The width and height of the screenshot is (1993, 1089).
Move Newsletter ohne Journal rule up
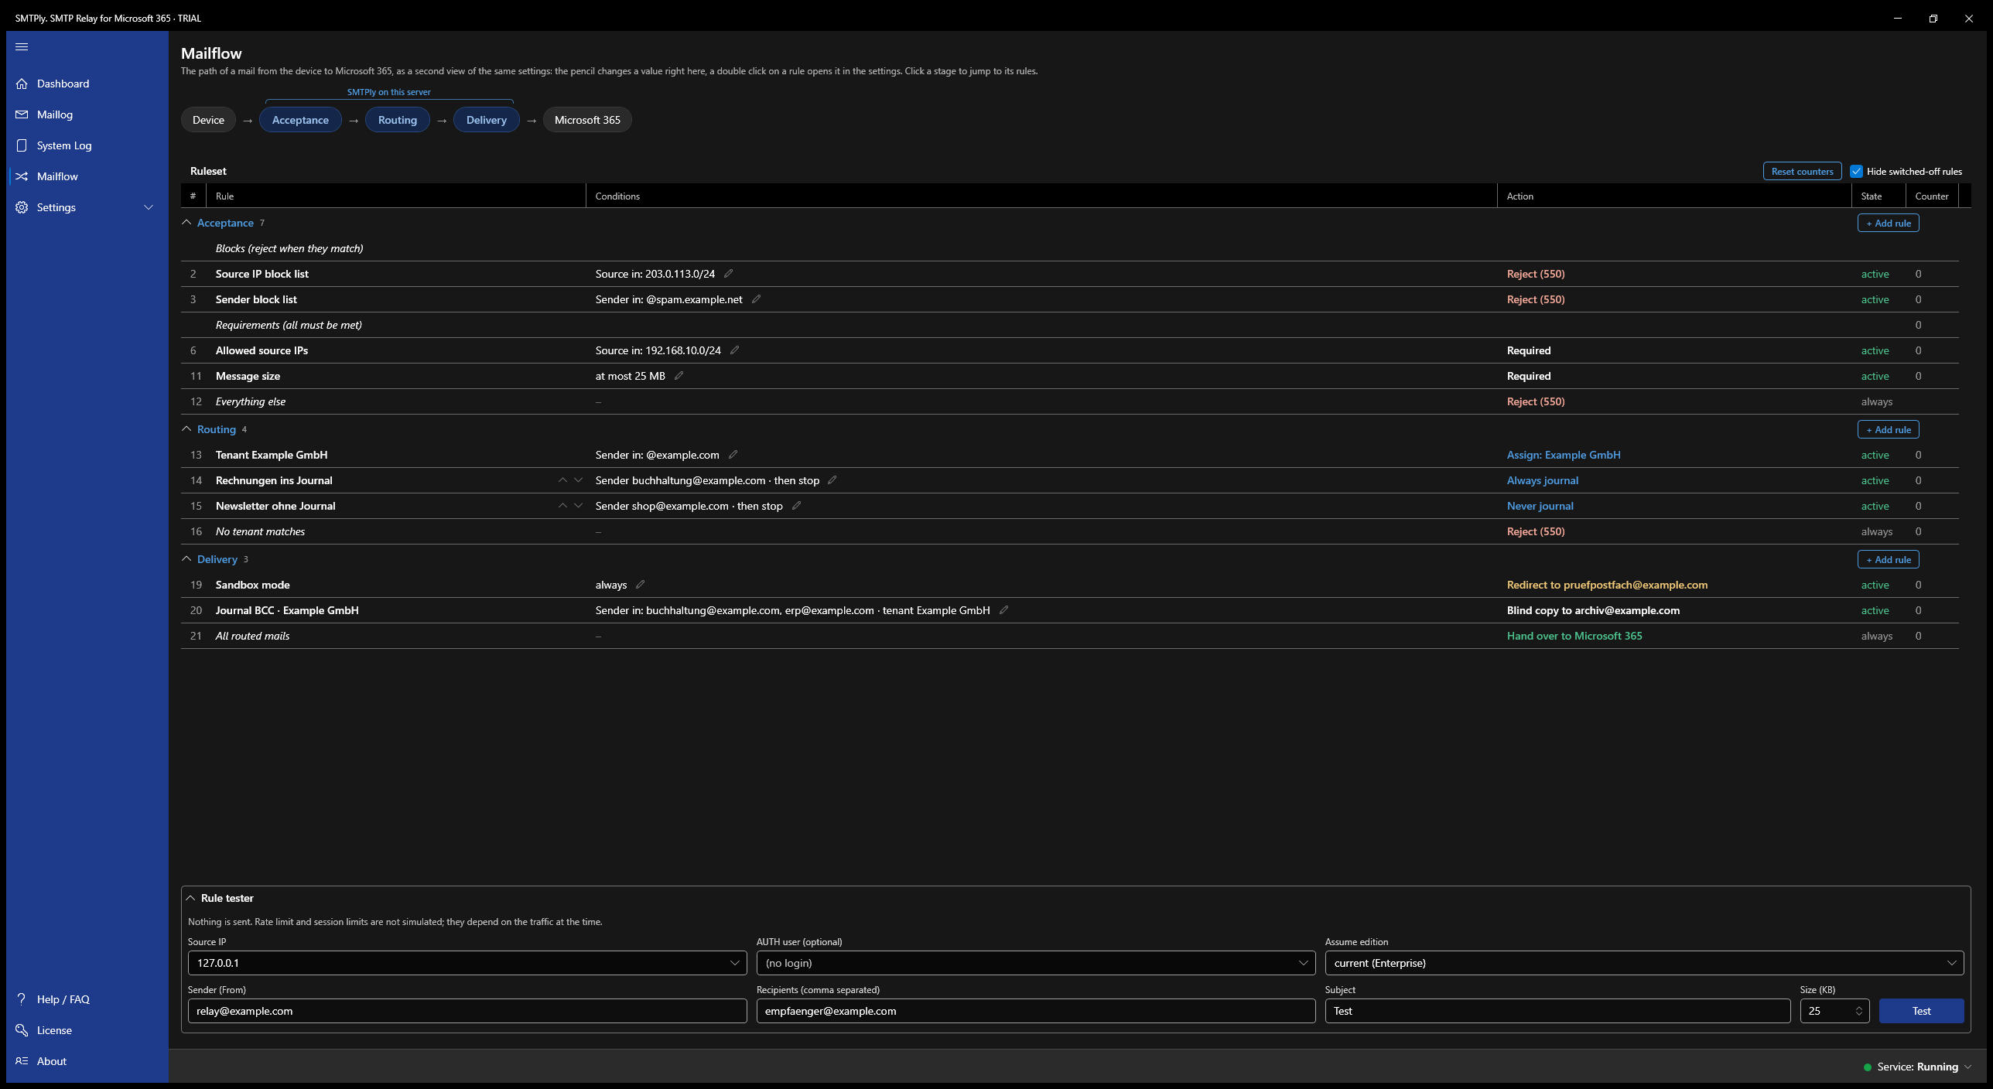point(562,506)
